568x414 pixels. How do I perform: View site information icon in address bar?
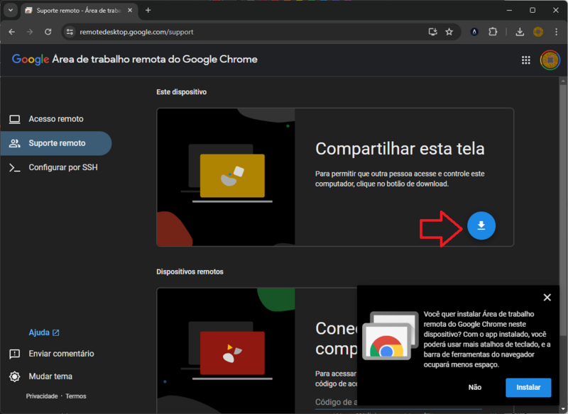click(70, 32)
